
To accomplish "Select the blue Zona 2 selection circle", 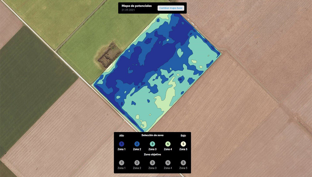I will click(137, 144).
